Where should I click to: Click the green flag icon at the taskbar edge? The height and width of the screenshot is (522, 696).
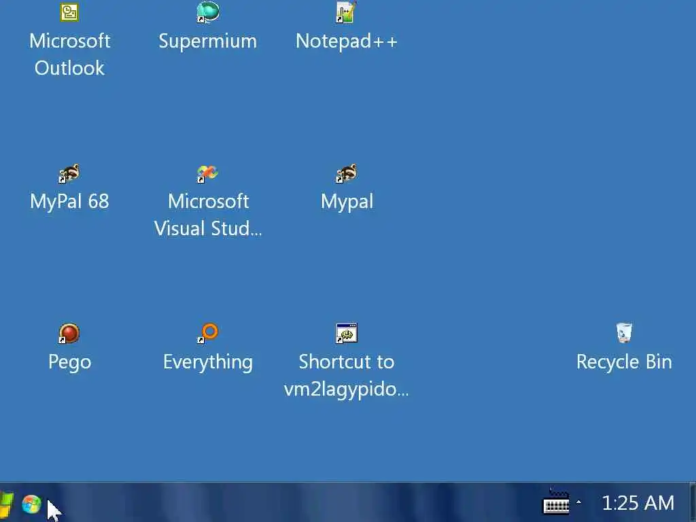point(5,504)
